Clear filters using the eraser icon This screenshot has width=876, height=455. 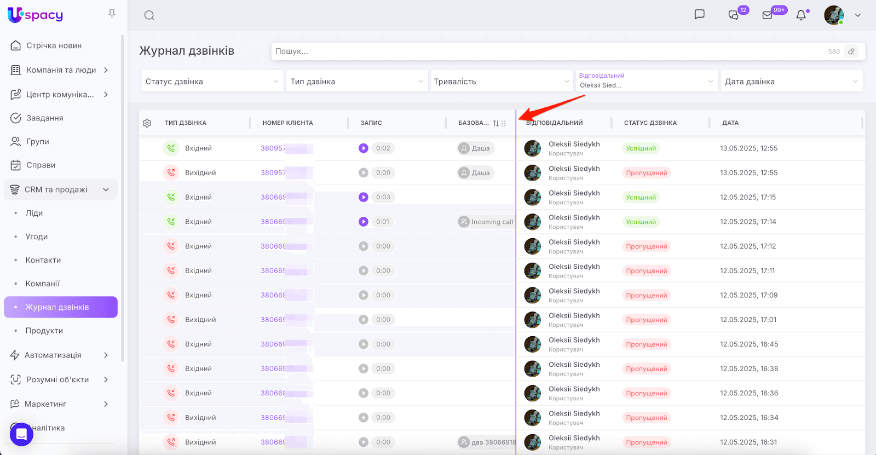[851, 51]
